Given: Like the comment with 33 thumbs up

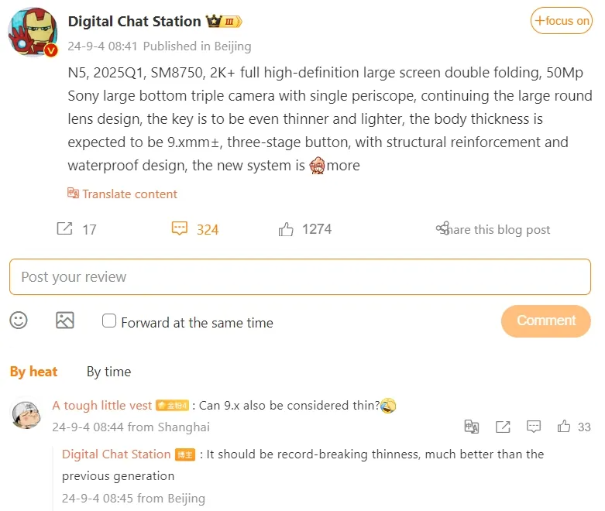Looking at the screenshot, I should coord(564,427).
